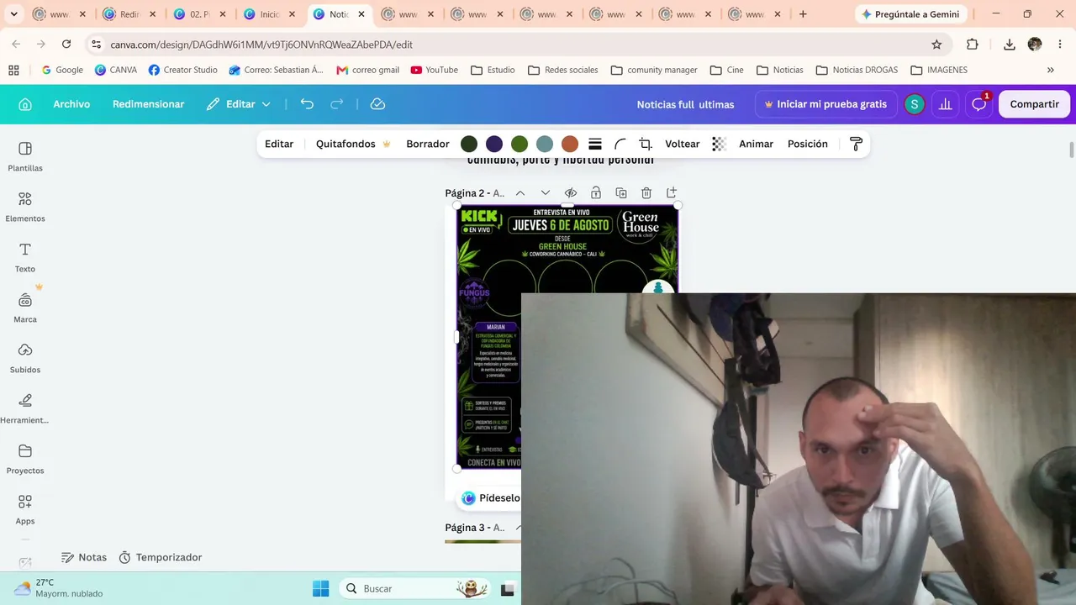This screenshot has height=605, width=1076.
Task: Open the Elementos sidebar panel
Action: 25,207
